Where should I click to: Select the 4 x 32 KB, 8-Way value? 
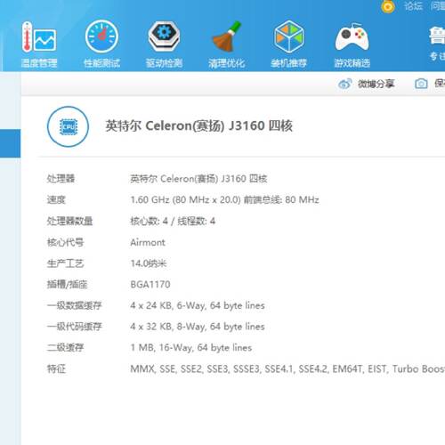pyautogui.click(x=198, y=327)
